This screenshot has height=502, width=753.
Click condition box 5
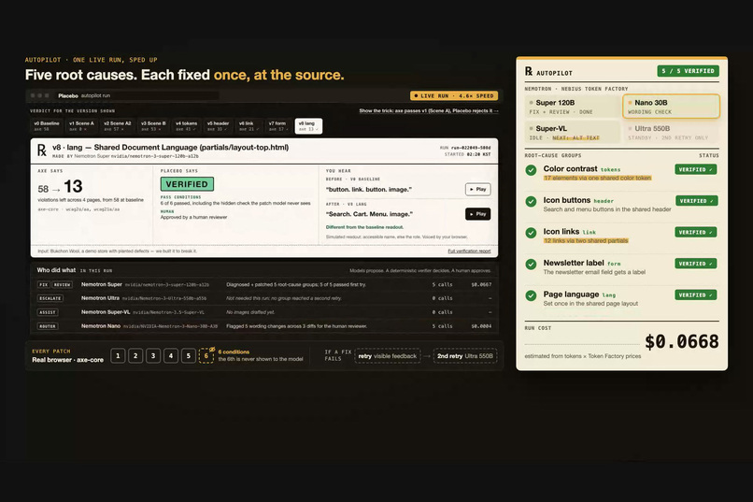tap(189, 356)
